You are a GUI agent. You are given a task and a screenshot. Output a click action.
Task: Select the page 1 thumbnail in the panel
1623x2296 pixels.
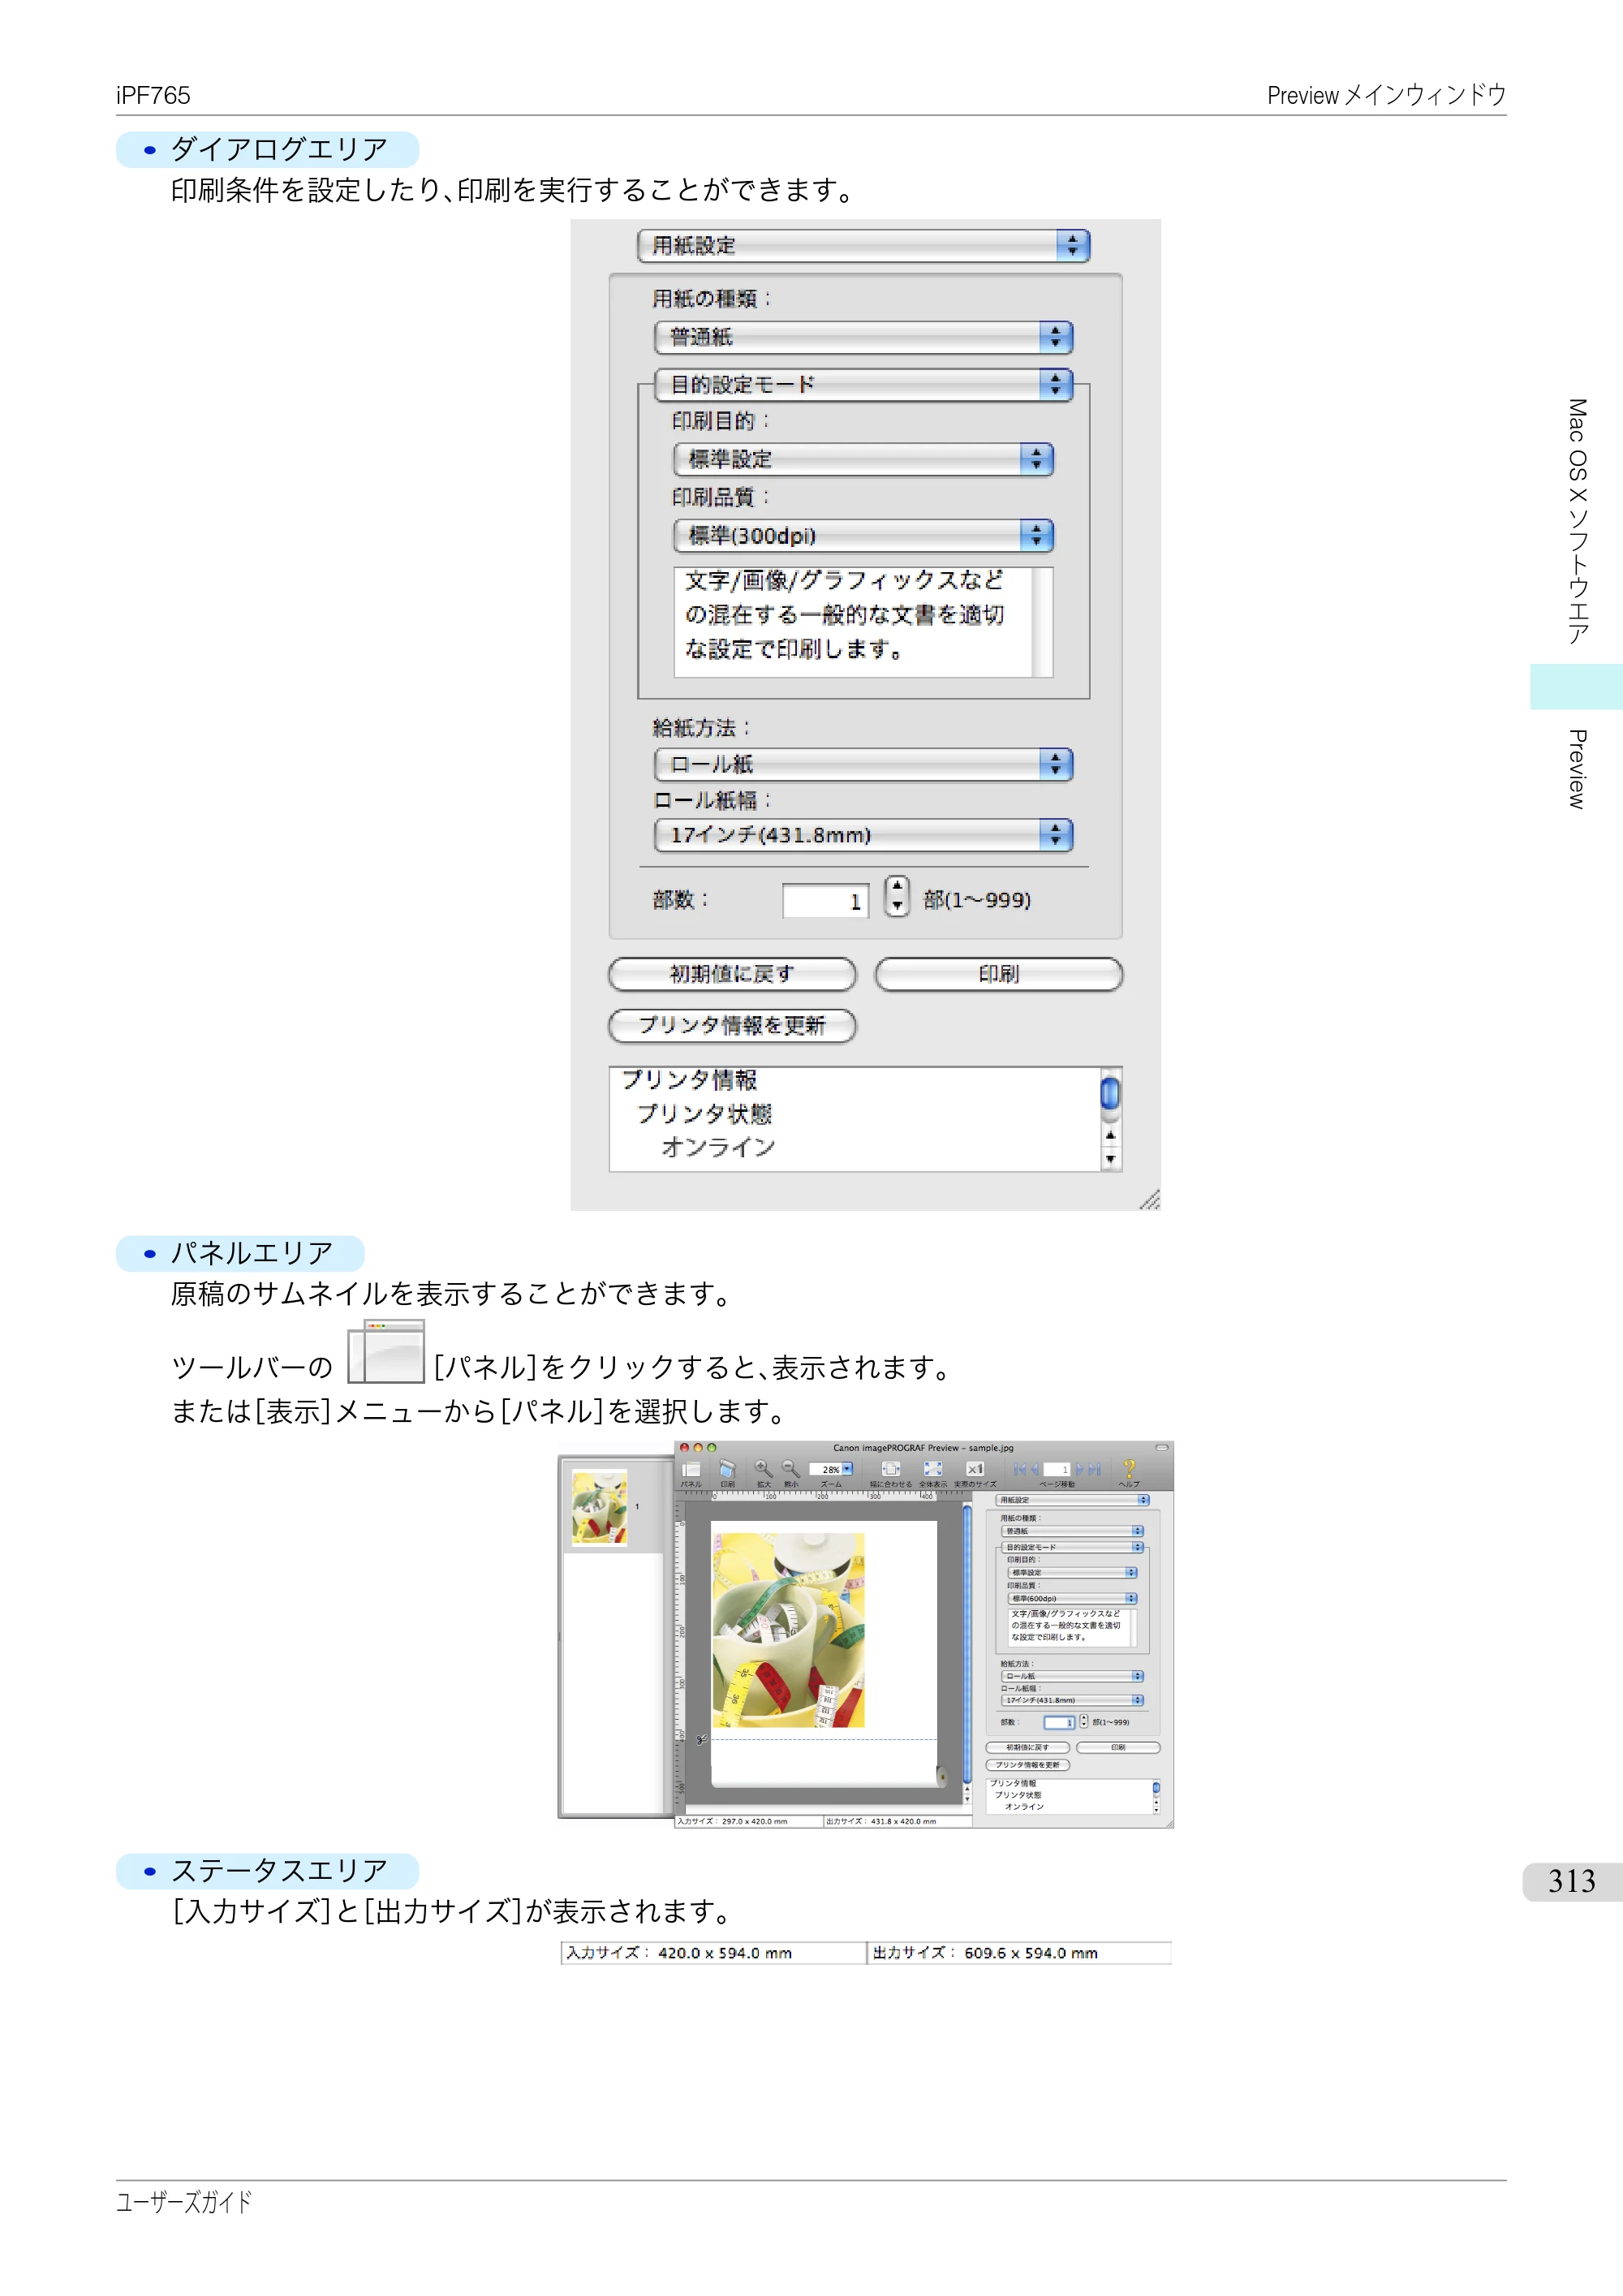599,1508
